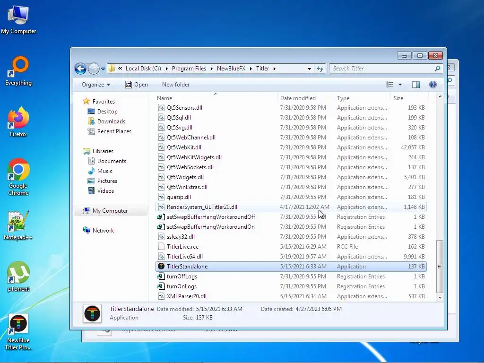
Task: Expand the arrow after Titler breadcrumb
Action: coord(274,69)
